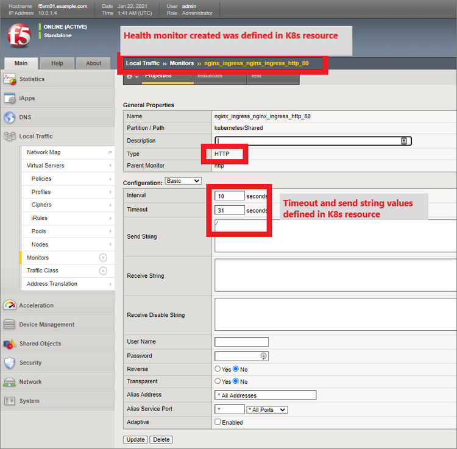Screen dimensions: 457x449
Task: Expand Virtual Servers submenu arrow
Action: (110, 166)
